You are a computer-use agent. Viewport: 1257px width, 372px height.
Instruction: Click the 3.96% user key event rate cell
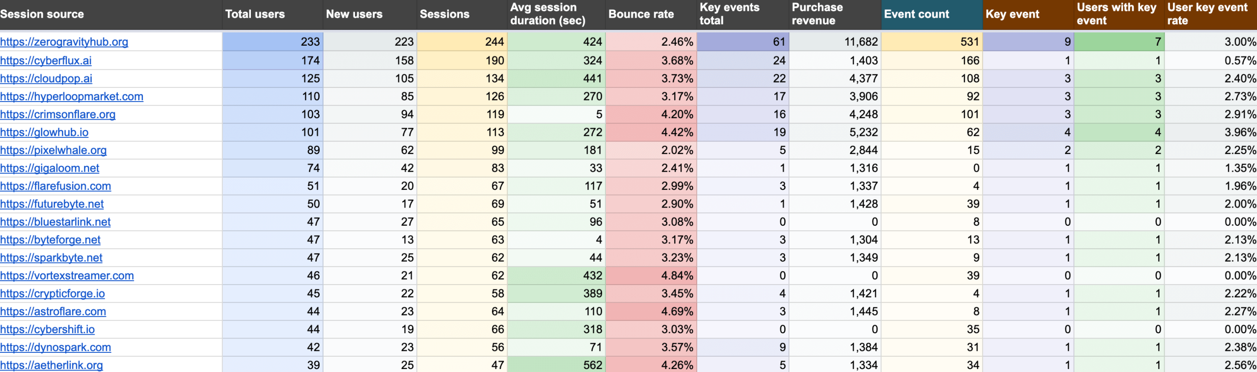(1210, 133)
